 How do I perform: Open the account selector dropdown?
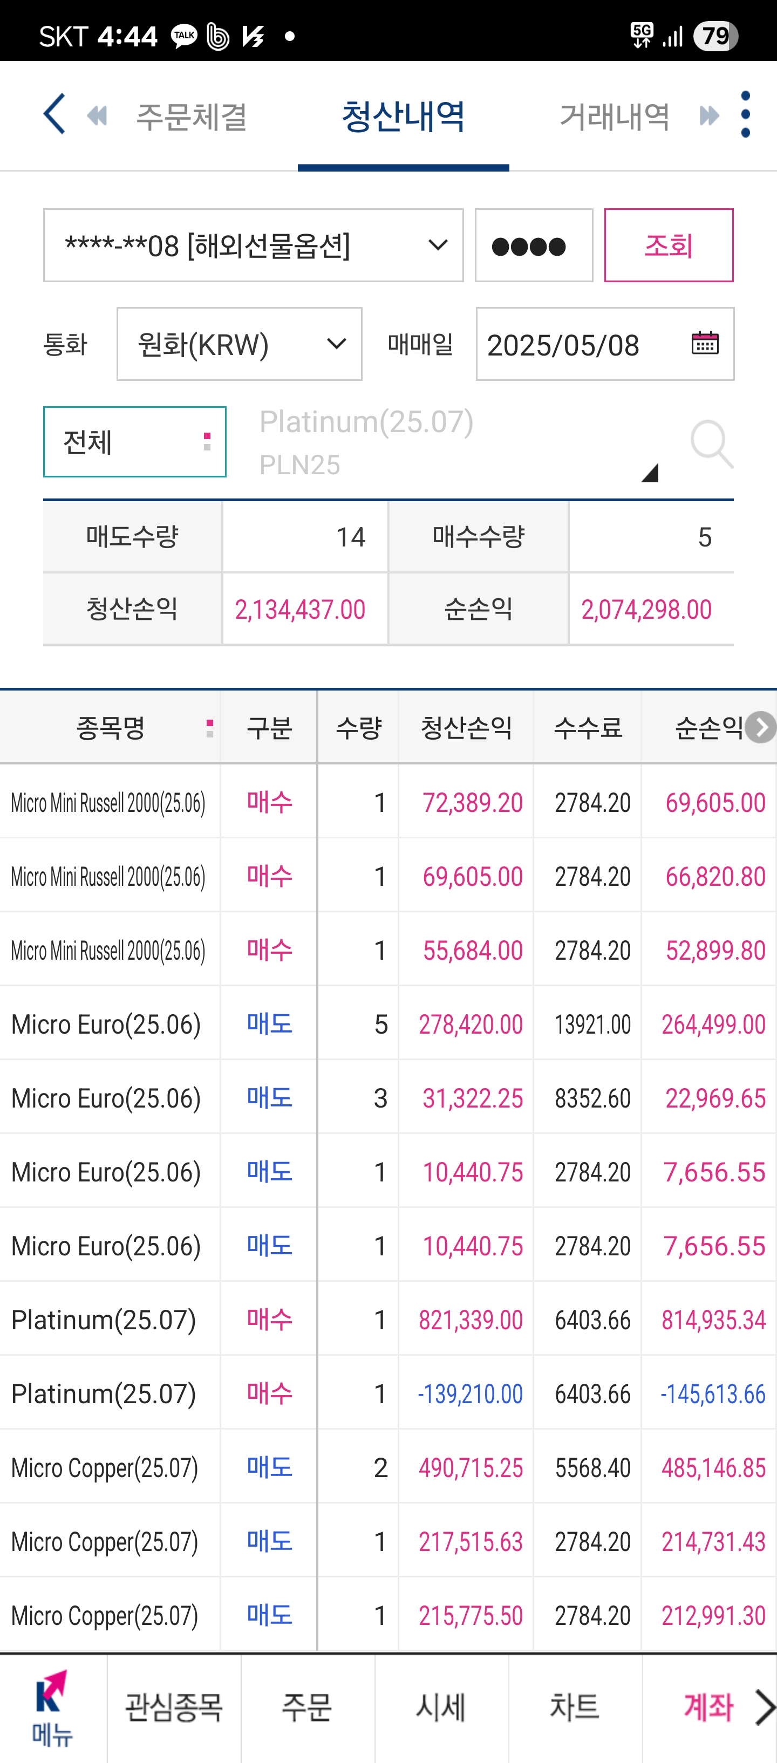(x=253, y=245)
